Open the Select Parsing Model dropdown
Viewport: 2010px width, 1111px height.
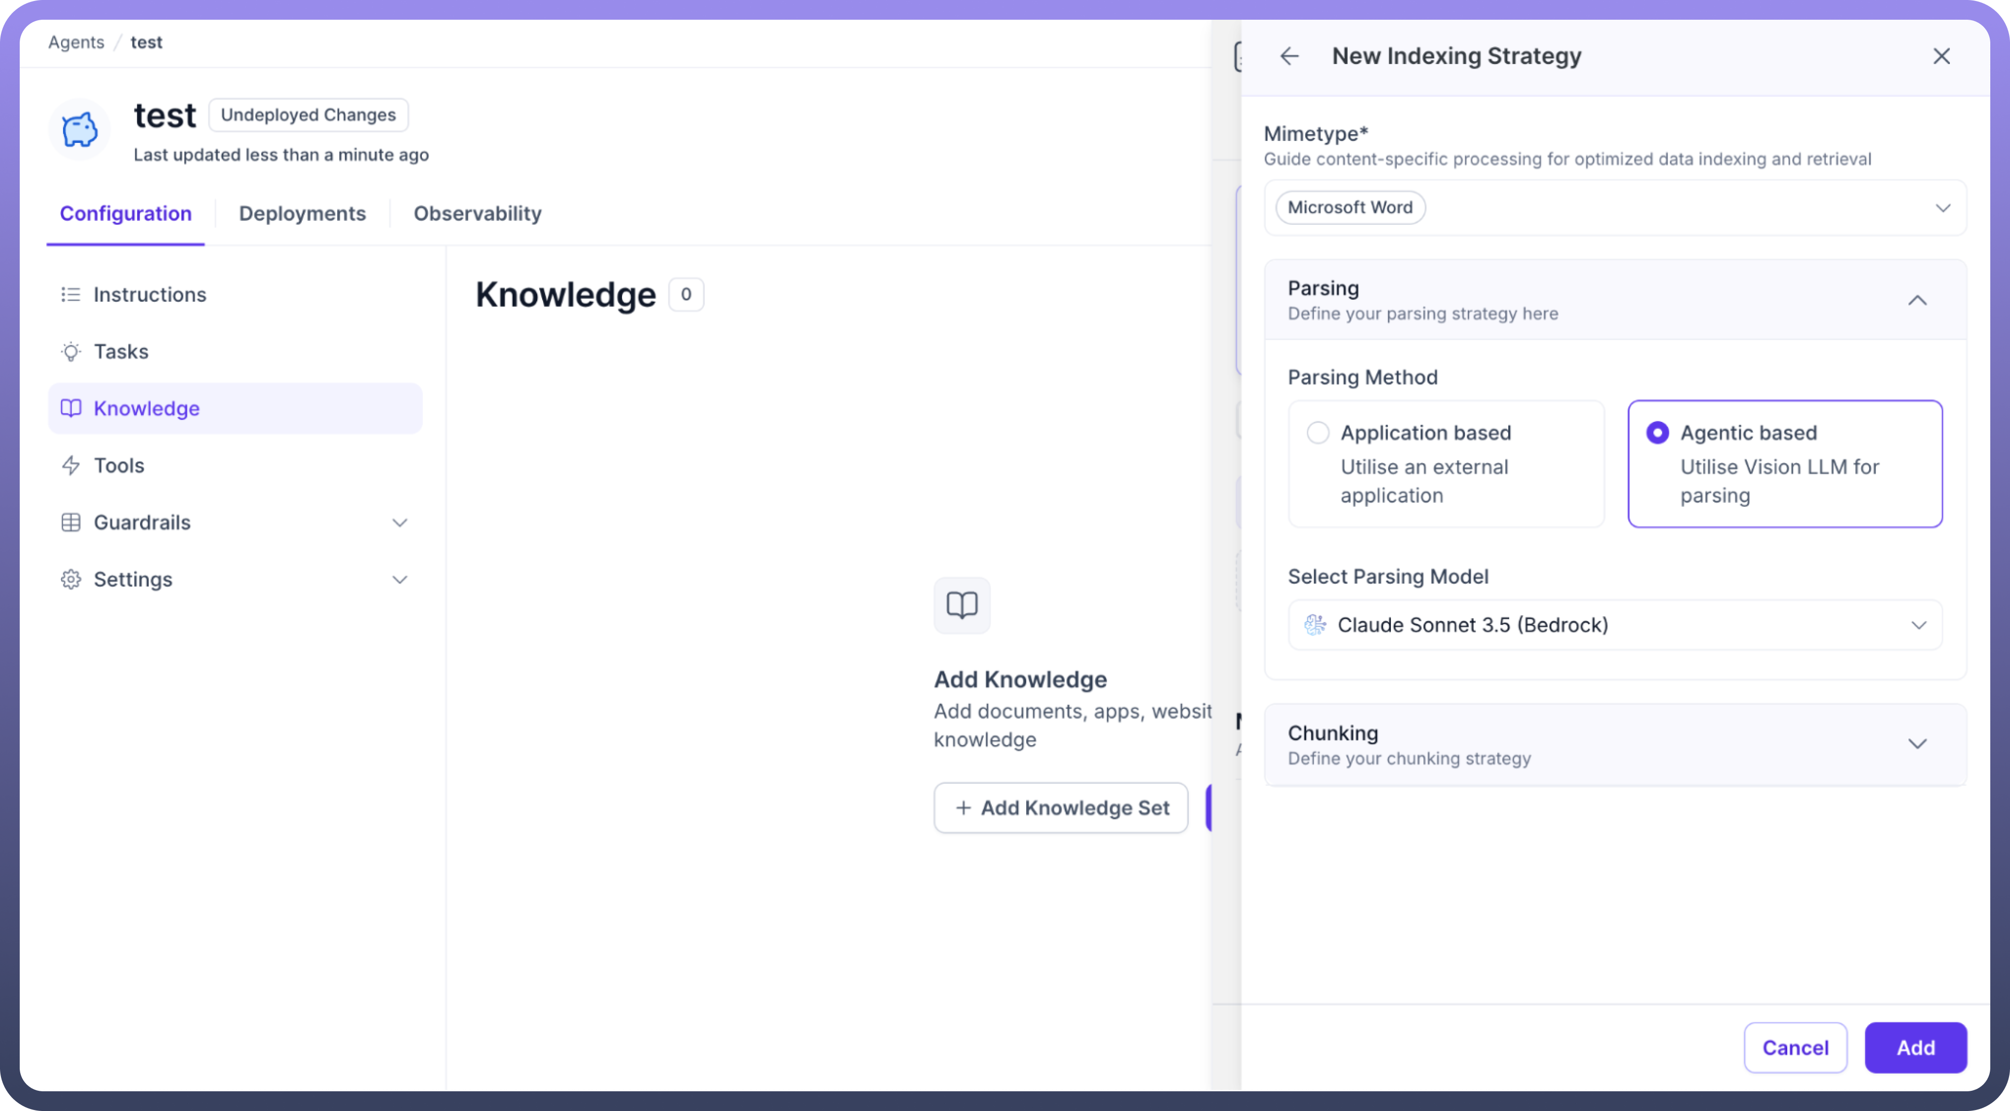pyautogui.click(x=1918, y=625)
